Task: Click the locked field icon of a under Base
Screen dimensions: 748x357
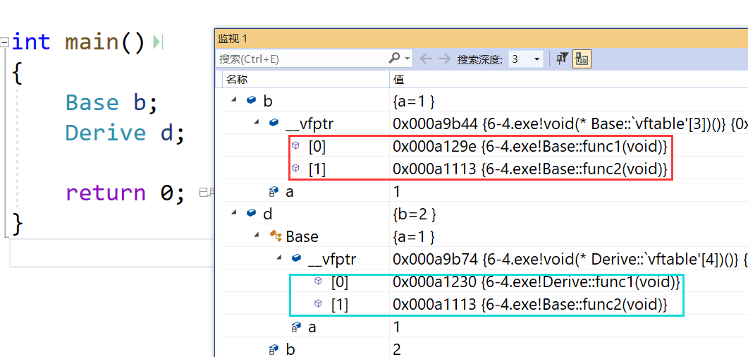Action: (296, 327)
